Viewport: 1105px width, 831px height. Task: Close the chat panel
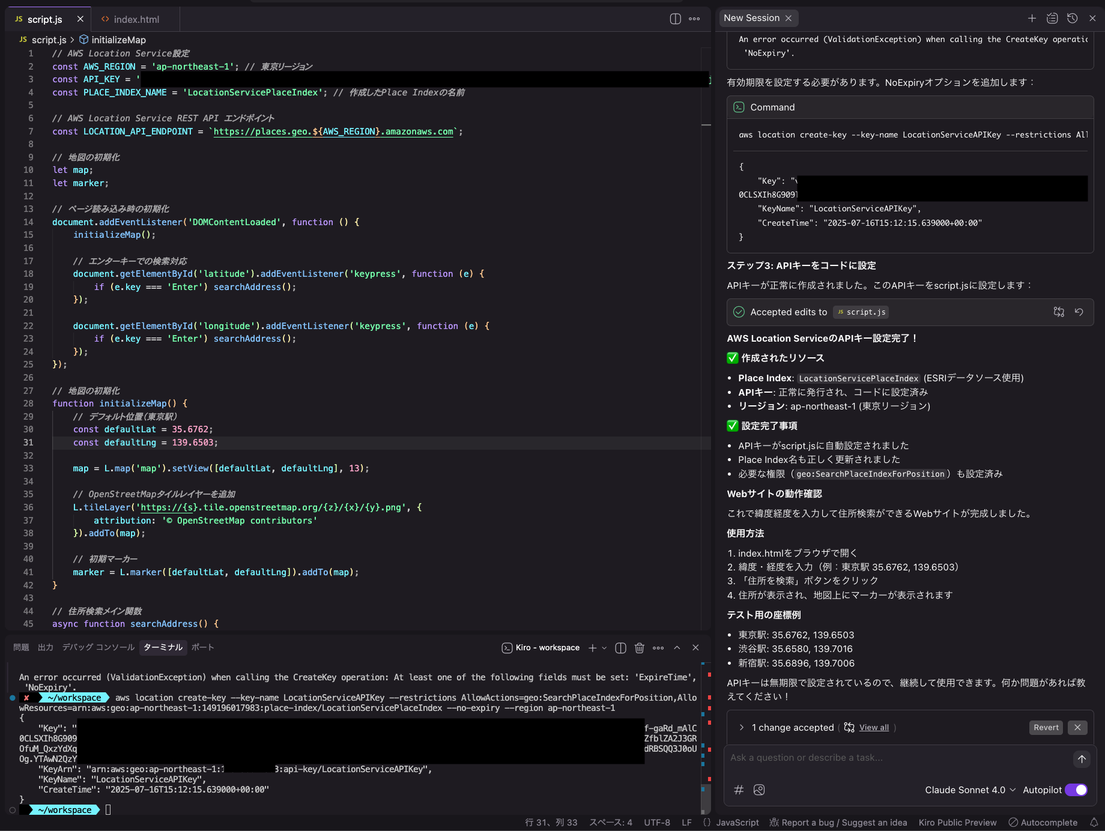[x=1092, y=18]
